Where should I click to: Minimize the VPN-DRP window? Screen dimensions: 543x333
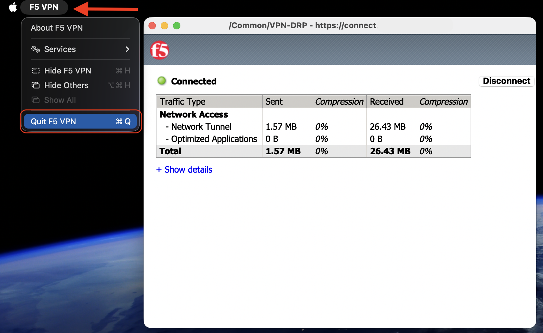coord(164,26)
